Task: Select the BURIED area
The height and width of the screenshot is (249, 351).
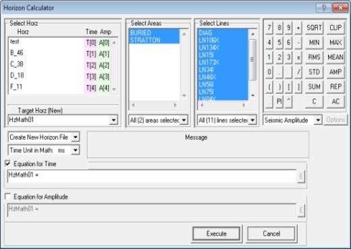Action: (154, 32)
